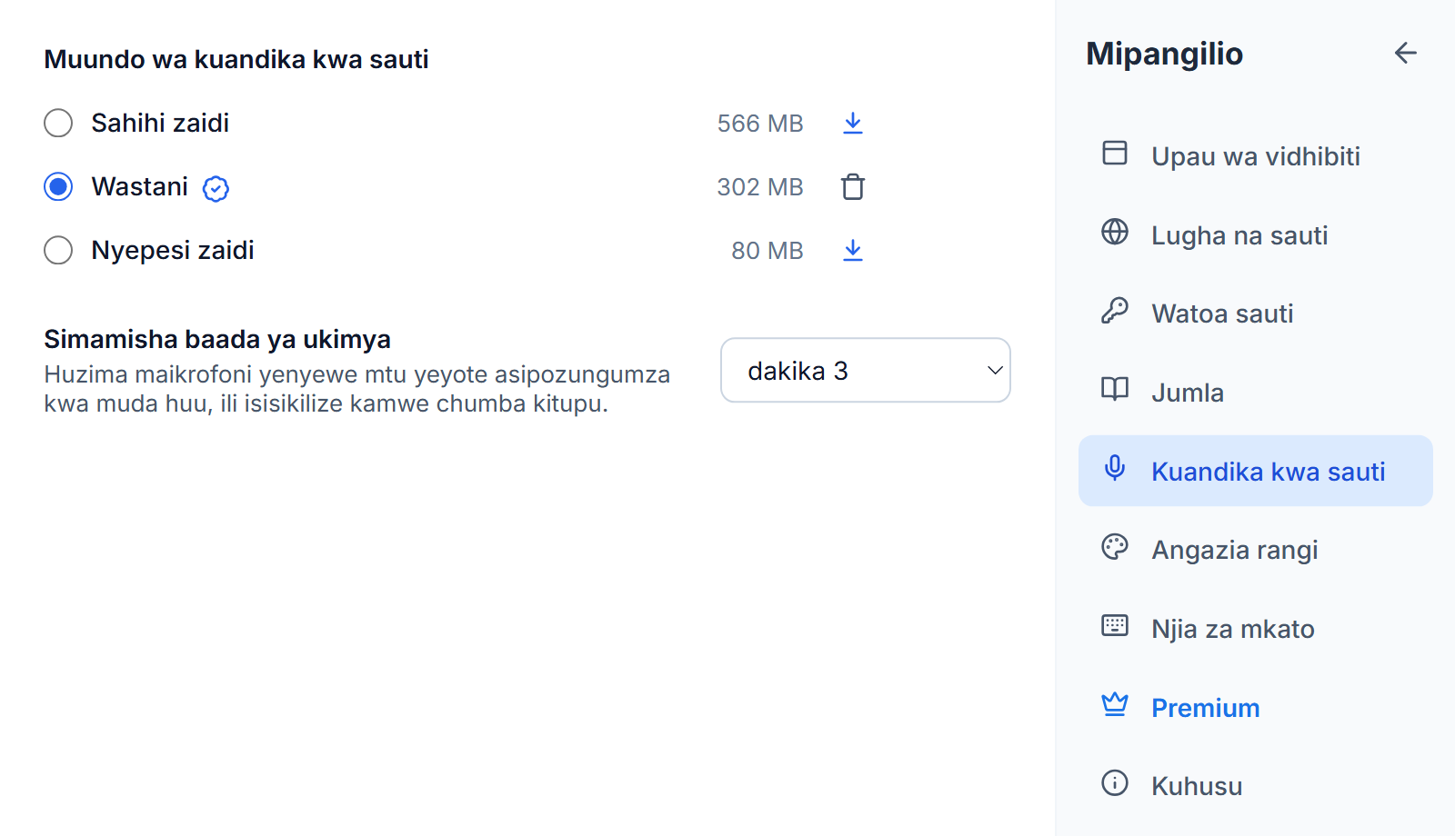Click the verified badge next to Wastani

tap(216, 188)
